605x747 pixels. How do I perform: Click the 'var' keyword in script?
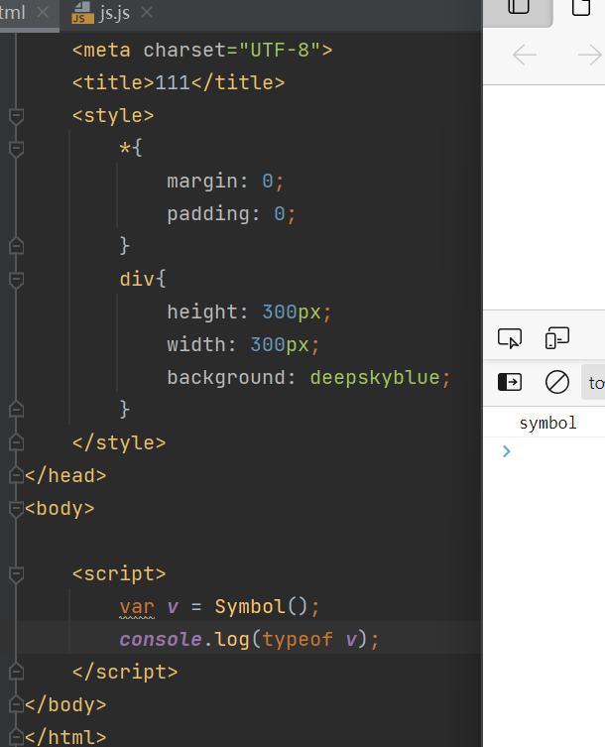coord(137,607)
